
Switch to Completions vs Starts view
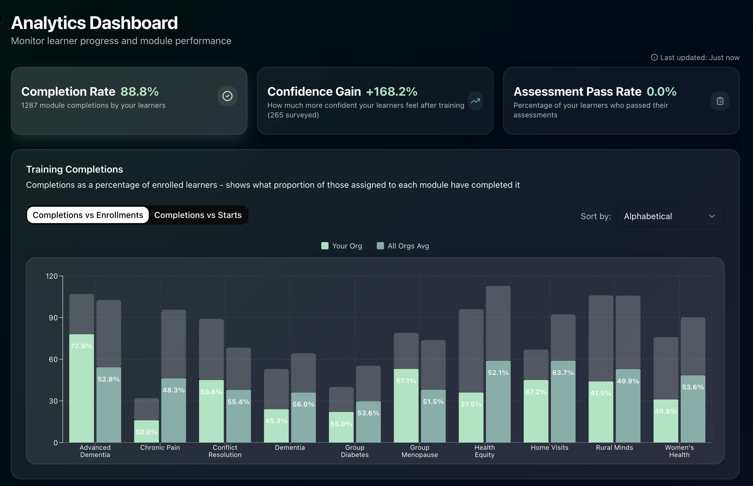pyautogui.click(x=198, y=215)
